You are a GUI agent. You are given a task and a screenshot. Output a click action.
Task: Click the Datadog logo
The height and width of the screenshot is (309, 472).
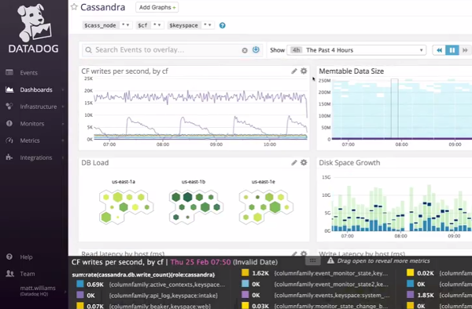point(34,28)
